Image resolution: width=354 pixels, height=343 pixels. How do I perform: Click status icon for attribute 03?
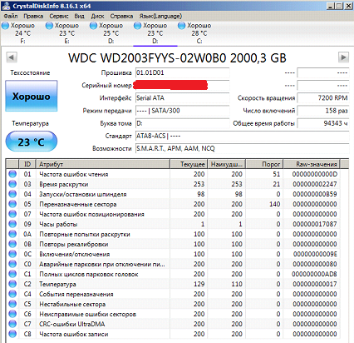(12, 184)
